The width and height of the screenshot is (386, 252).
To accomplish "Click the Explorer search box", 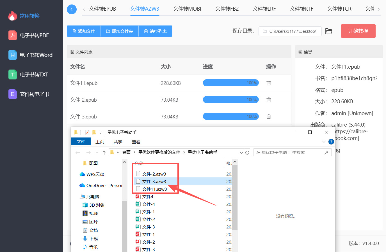I will coord(292,152).
